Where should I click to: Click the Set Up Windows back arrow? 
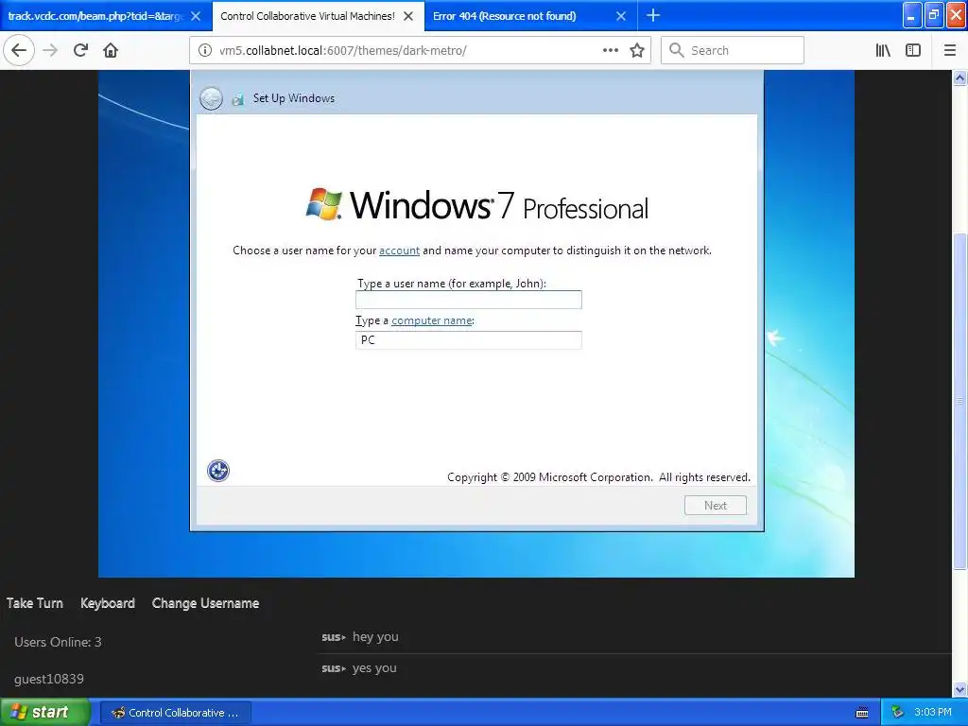click(211, 98)
